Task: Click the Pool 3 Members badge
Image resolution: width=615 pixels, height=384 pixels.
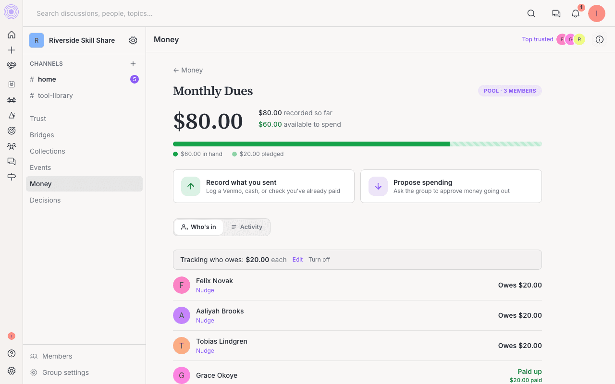Action: 510,91
